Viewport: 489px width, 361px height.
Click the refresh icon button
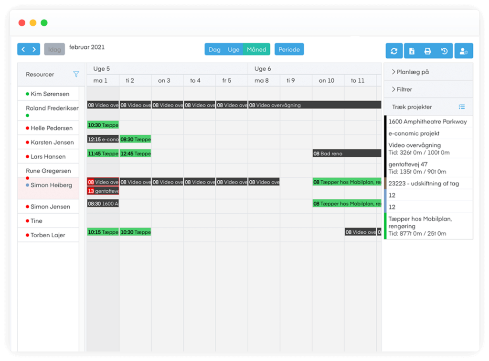394,51
